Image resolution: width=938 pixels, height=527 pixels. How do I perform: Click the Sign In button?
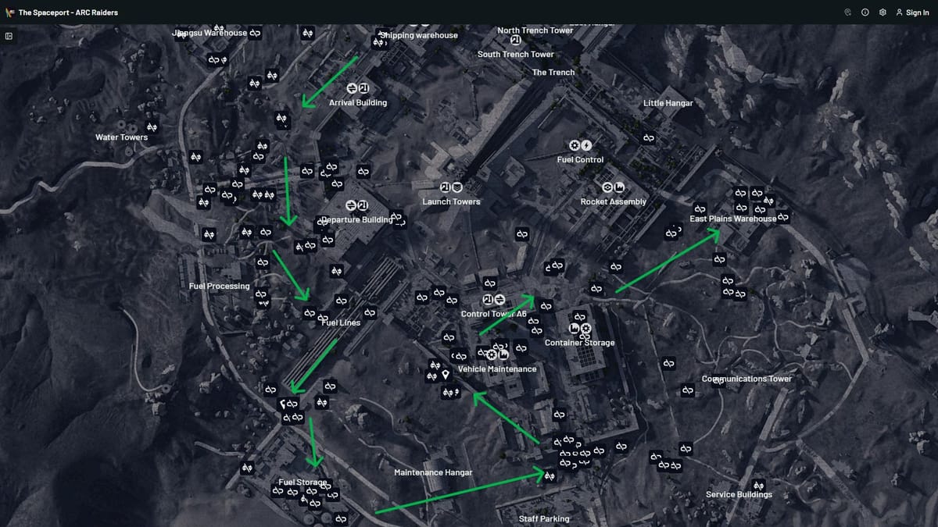pyautogui.click(x=912, y=12)
